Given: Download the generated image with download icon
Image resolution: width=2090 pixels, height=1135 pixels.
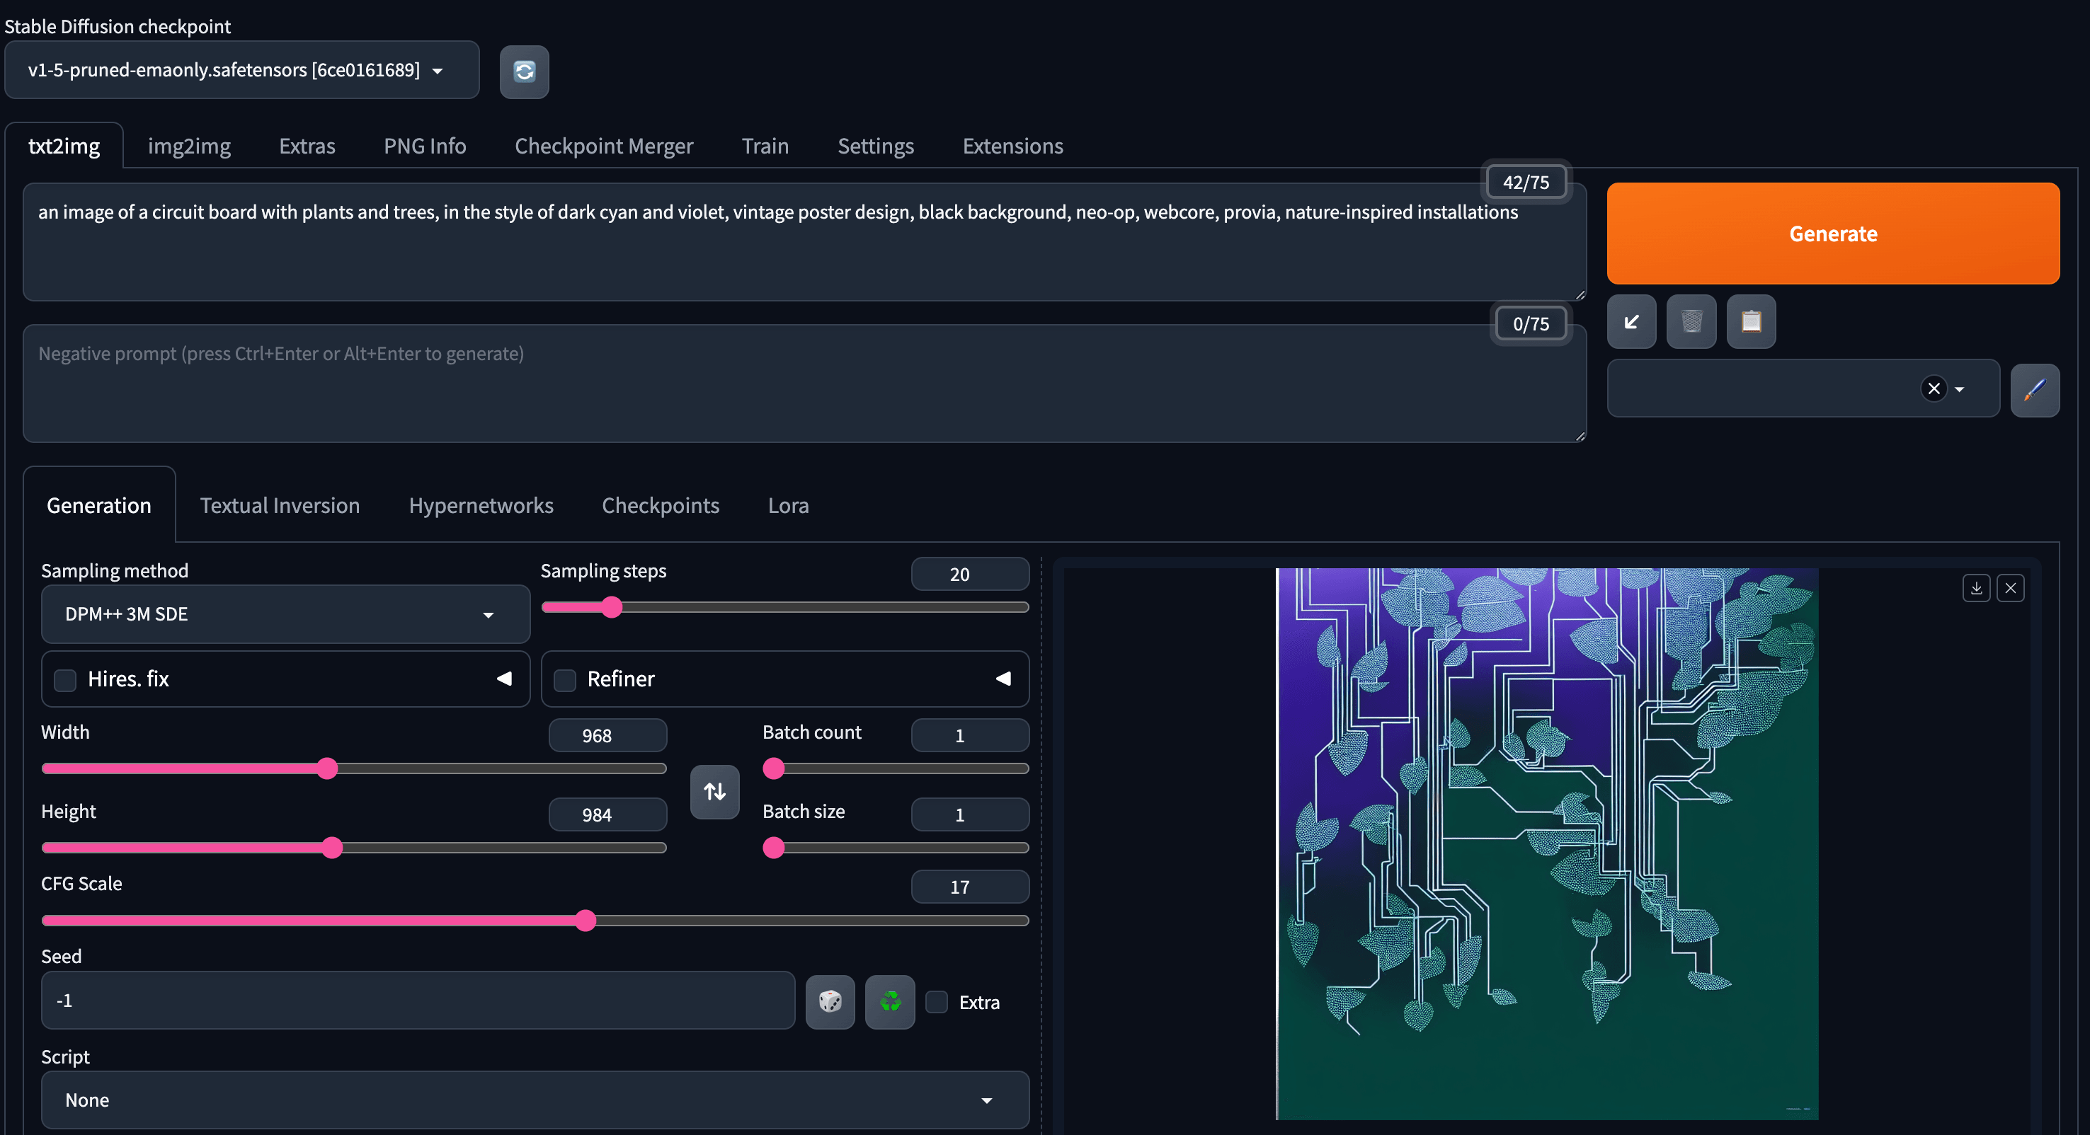Looking at the screenshot, I should pos(1977,588).
